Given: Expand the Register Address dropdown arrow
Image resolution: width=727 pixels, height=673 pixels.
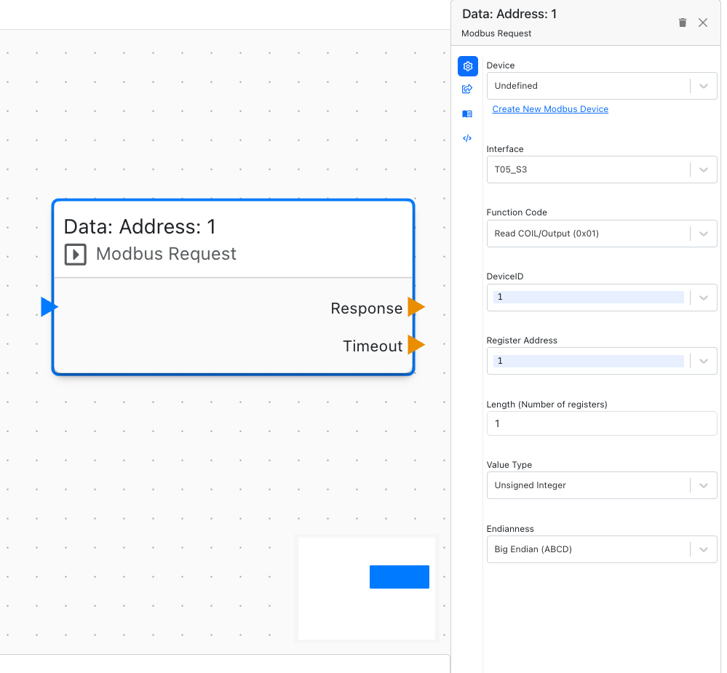Looking at the screenshot, I should tap(703, 361).
